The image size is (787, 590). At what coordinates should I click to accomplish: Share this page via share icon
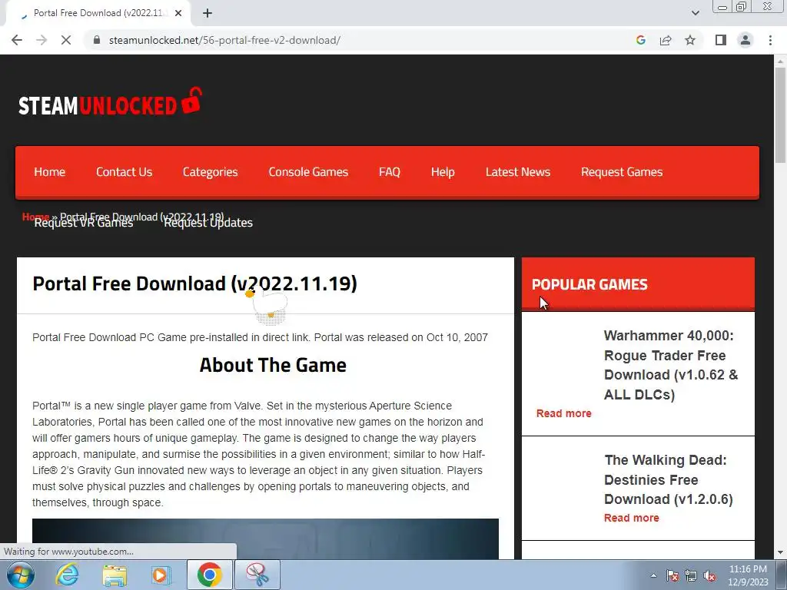click(666, 40)
